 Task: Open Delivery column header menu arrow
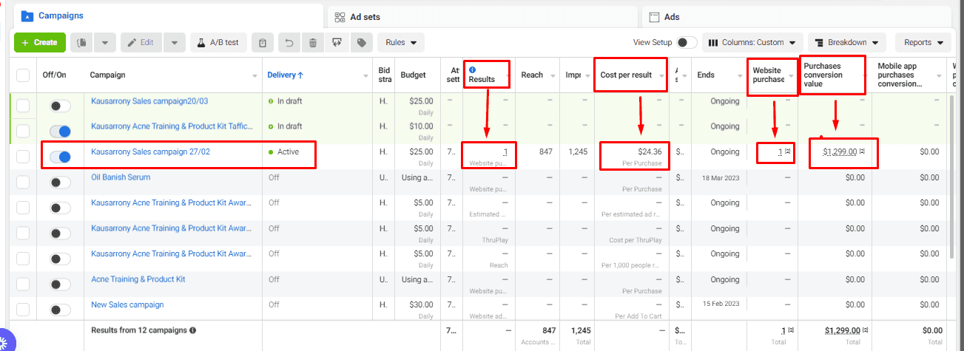pos(365,75)
